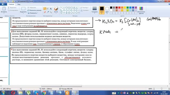Choose the Right triangle shape
Viewport: 170px width, 95px height.
[61, 10]
